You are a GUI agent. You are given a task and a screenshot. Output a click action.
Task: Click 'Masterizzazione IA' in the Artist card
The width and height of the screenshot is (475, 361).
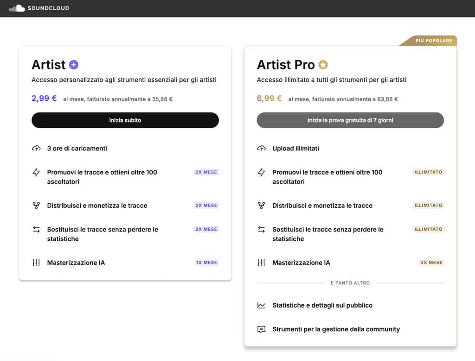click(76, 263)
